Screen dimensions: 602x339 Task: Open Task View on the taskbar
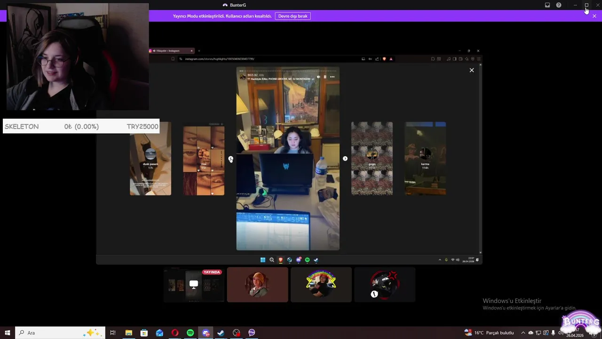pos(113,333)
